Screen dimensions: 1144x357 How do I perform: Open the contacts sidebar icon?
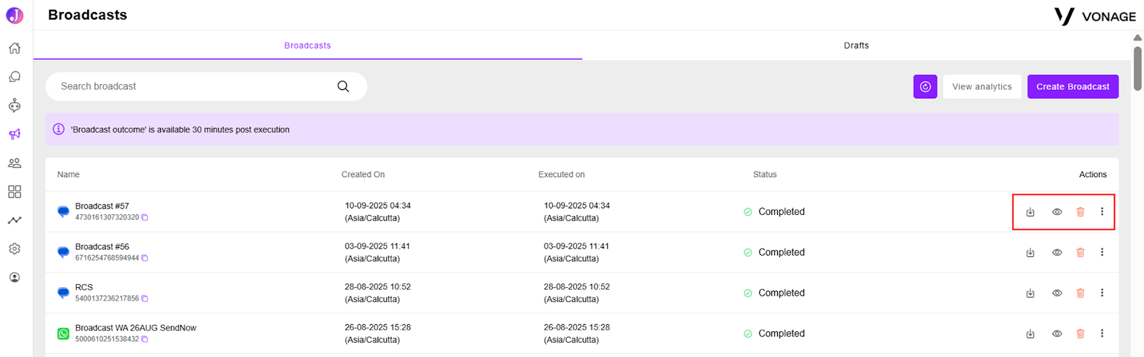tap(14, 163)
